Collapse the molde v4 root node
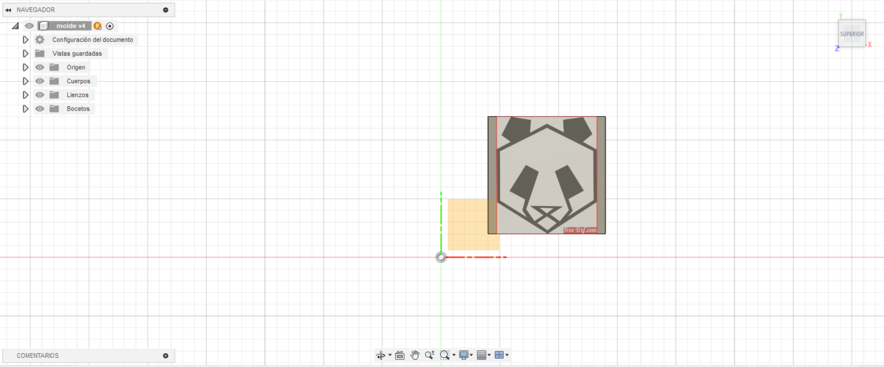This screenshot has height=367, width=884. pyautogui.click(x=16, y=26)
